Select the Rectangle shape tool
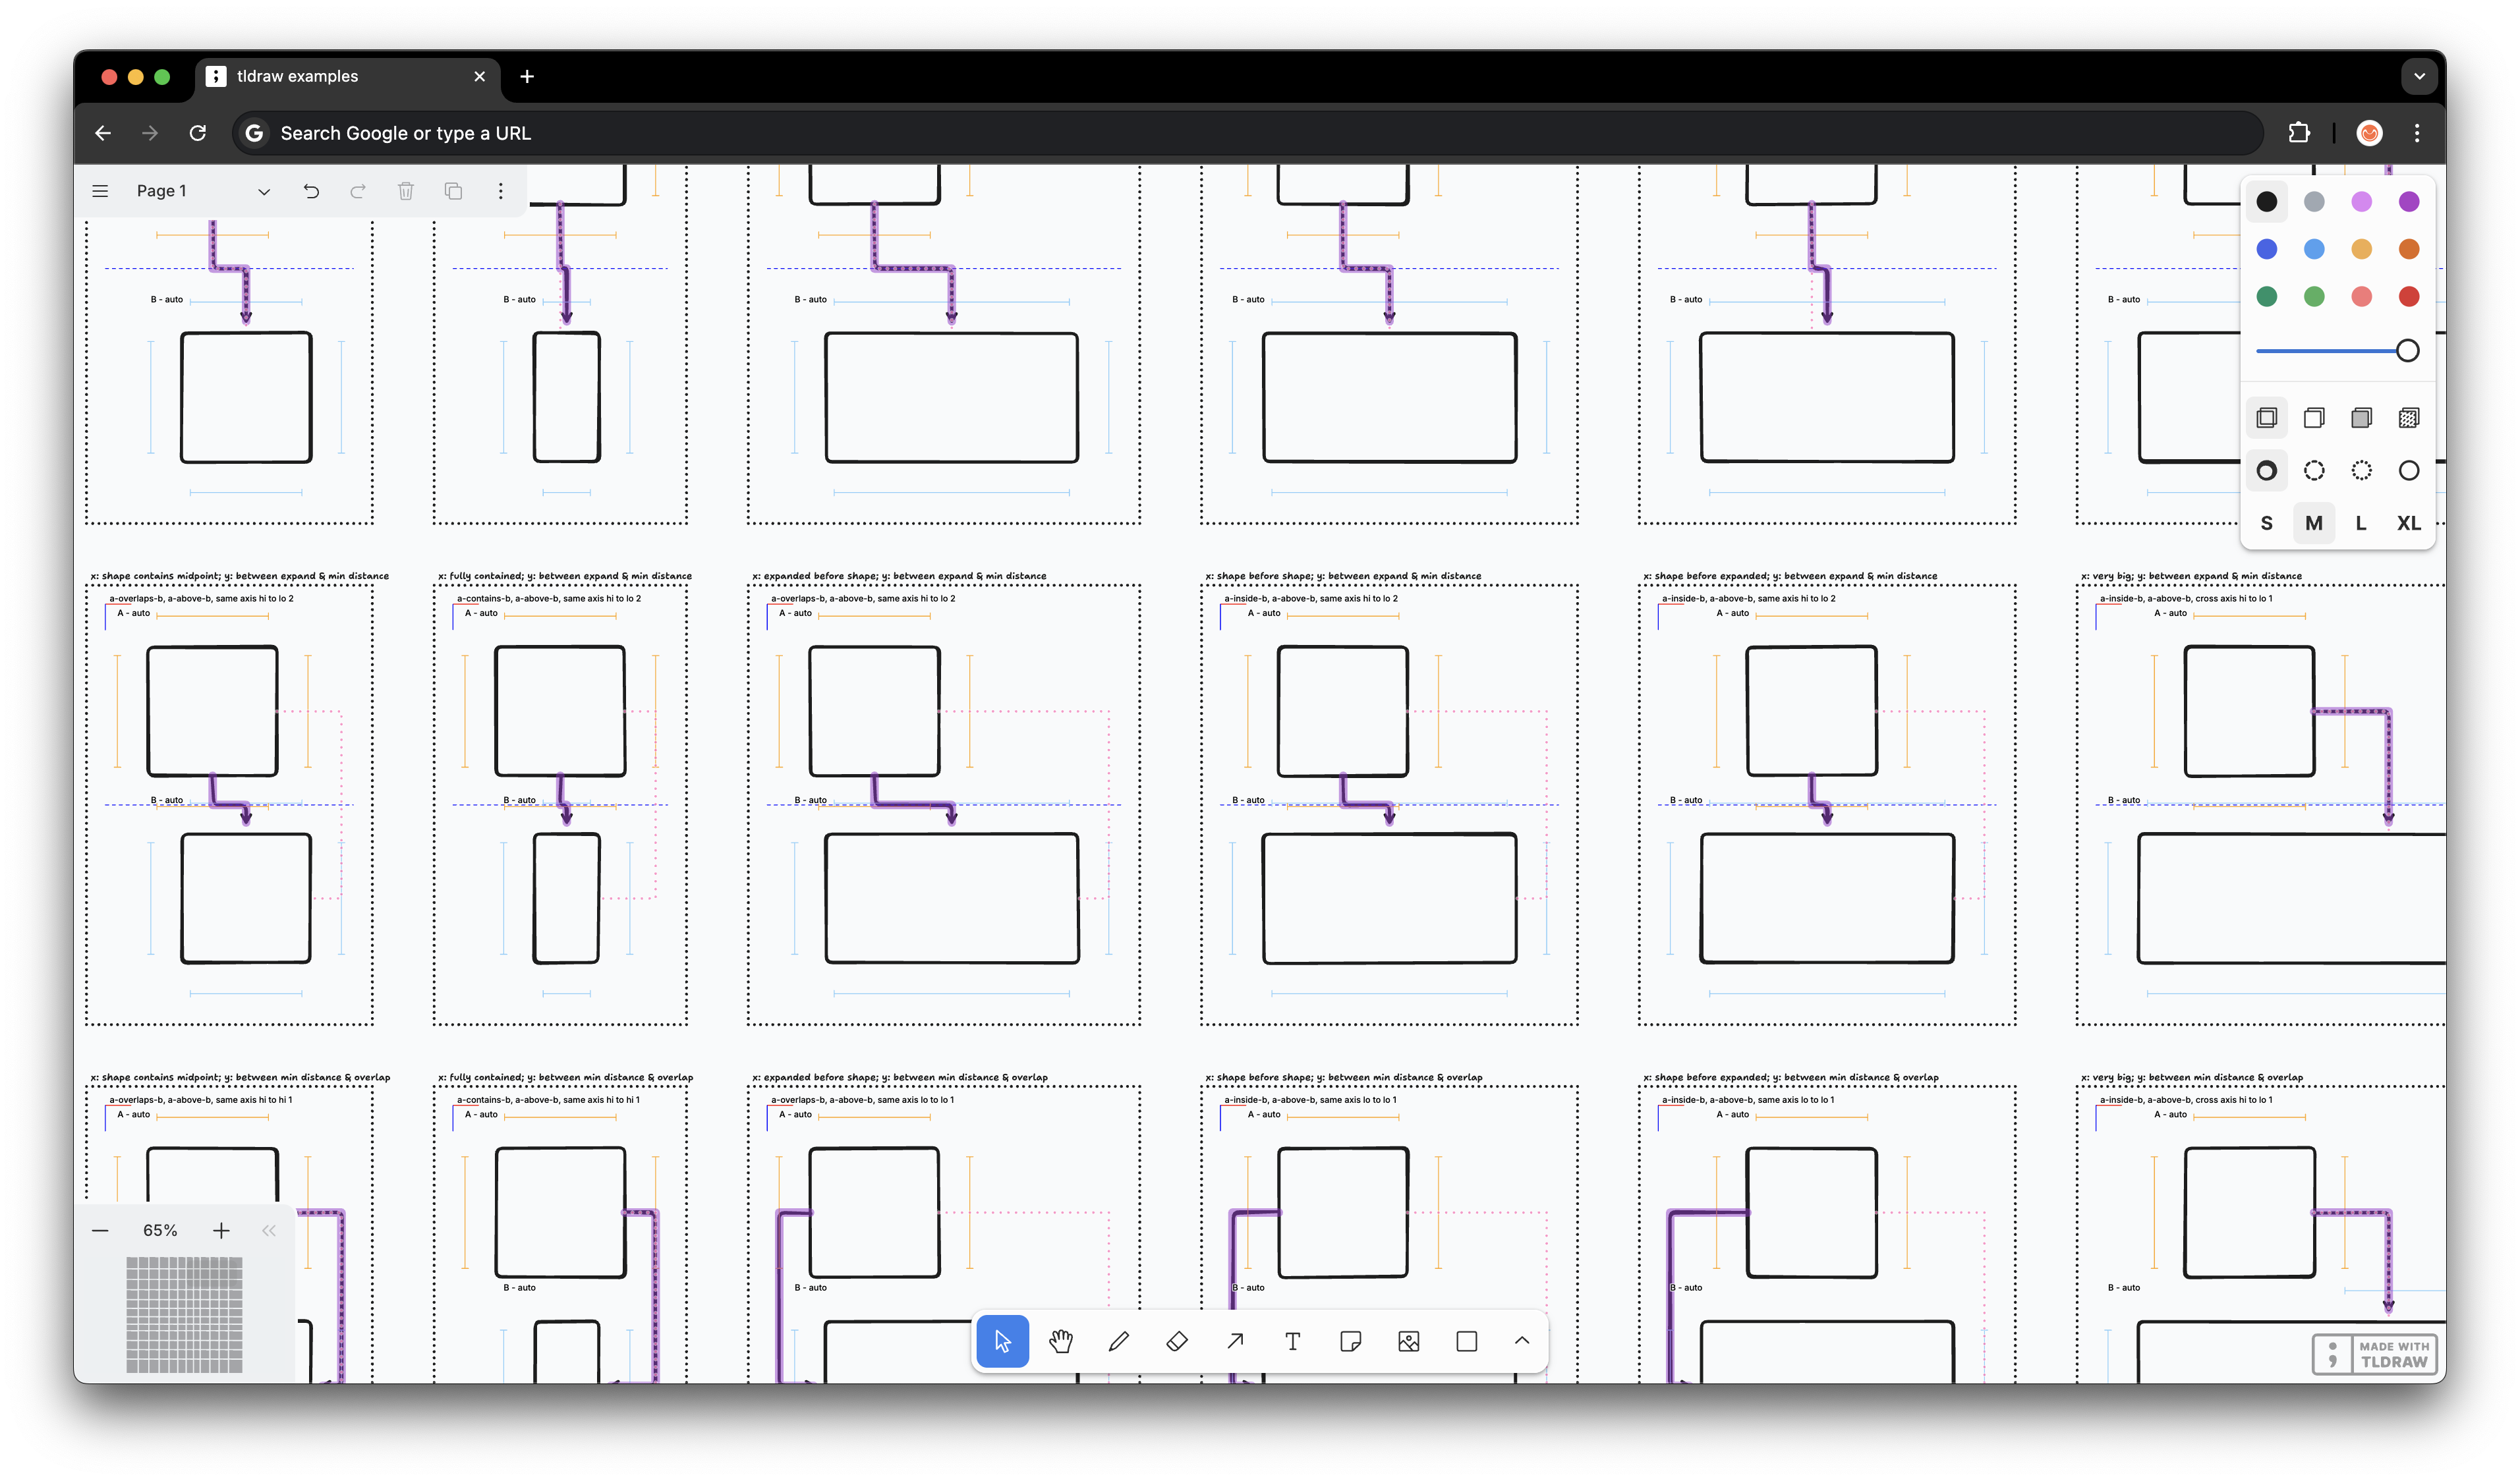Viewport: 2520px width, 1481px height. (1466, 1341)
